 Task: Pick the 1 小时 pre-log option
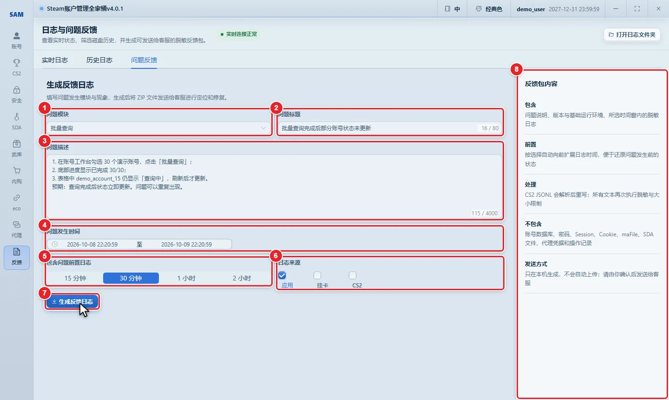point(186,278)
